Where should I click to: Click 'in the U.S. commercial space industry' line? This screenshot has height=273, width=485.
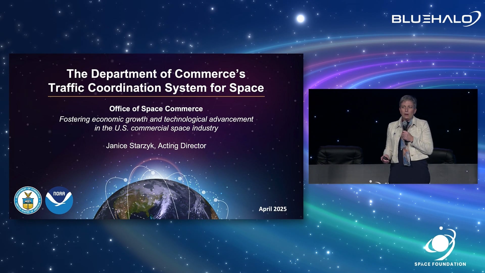coord(156,128)
